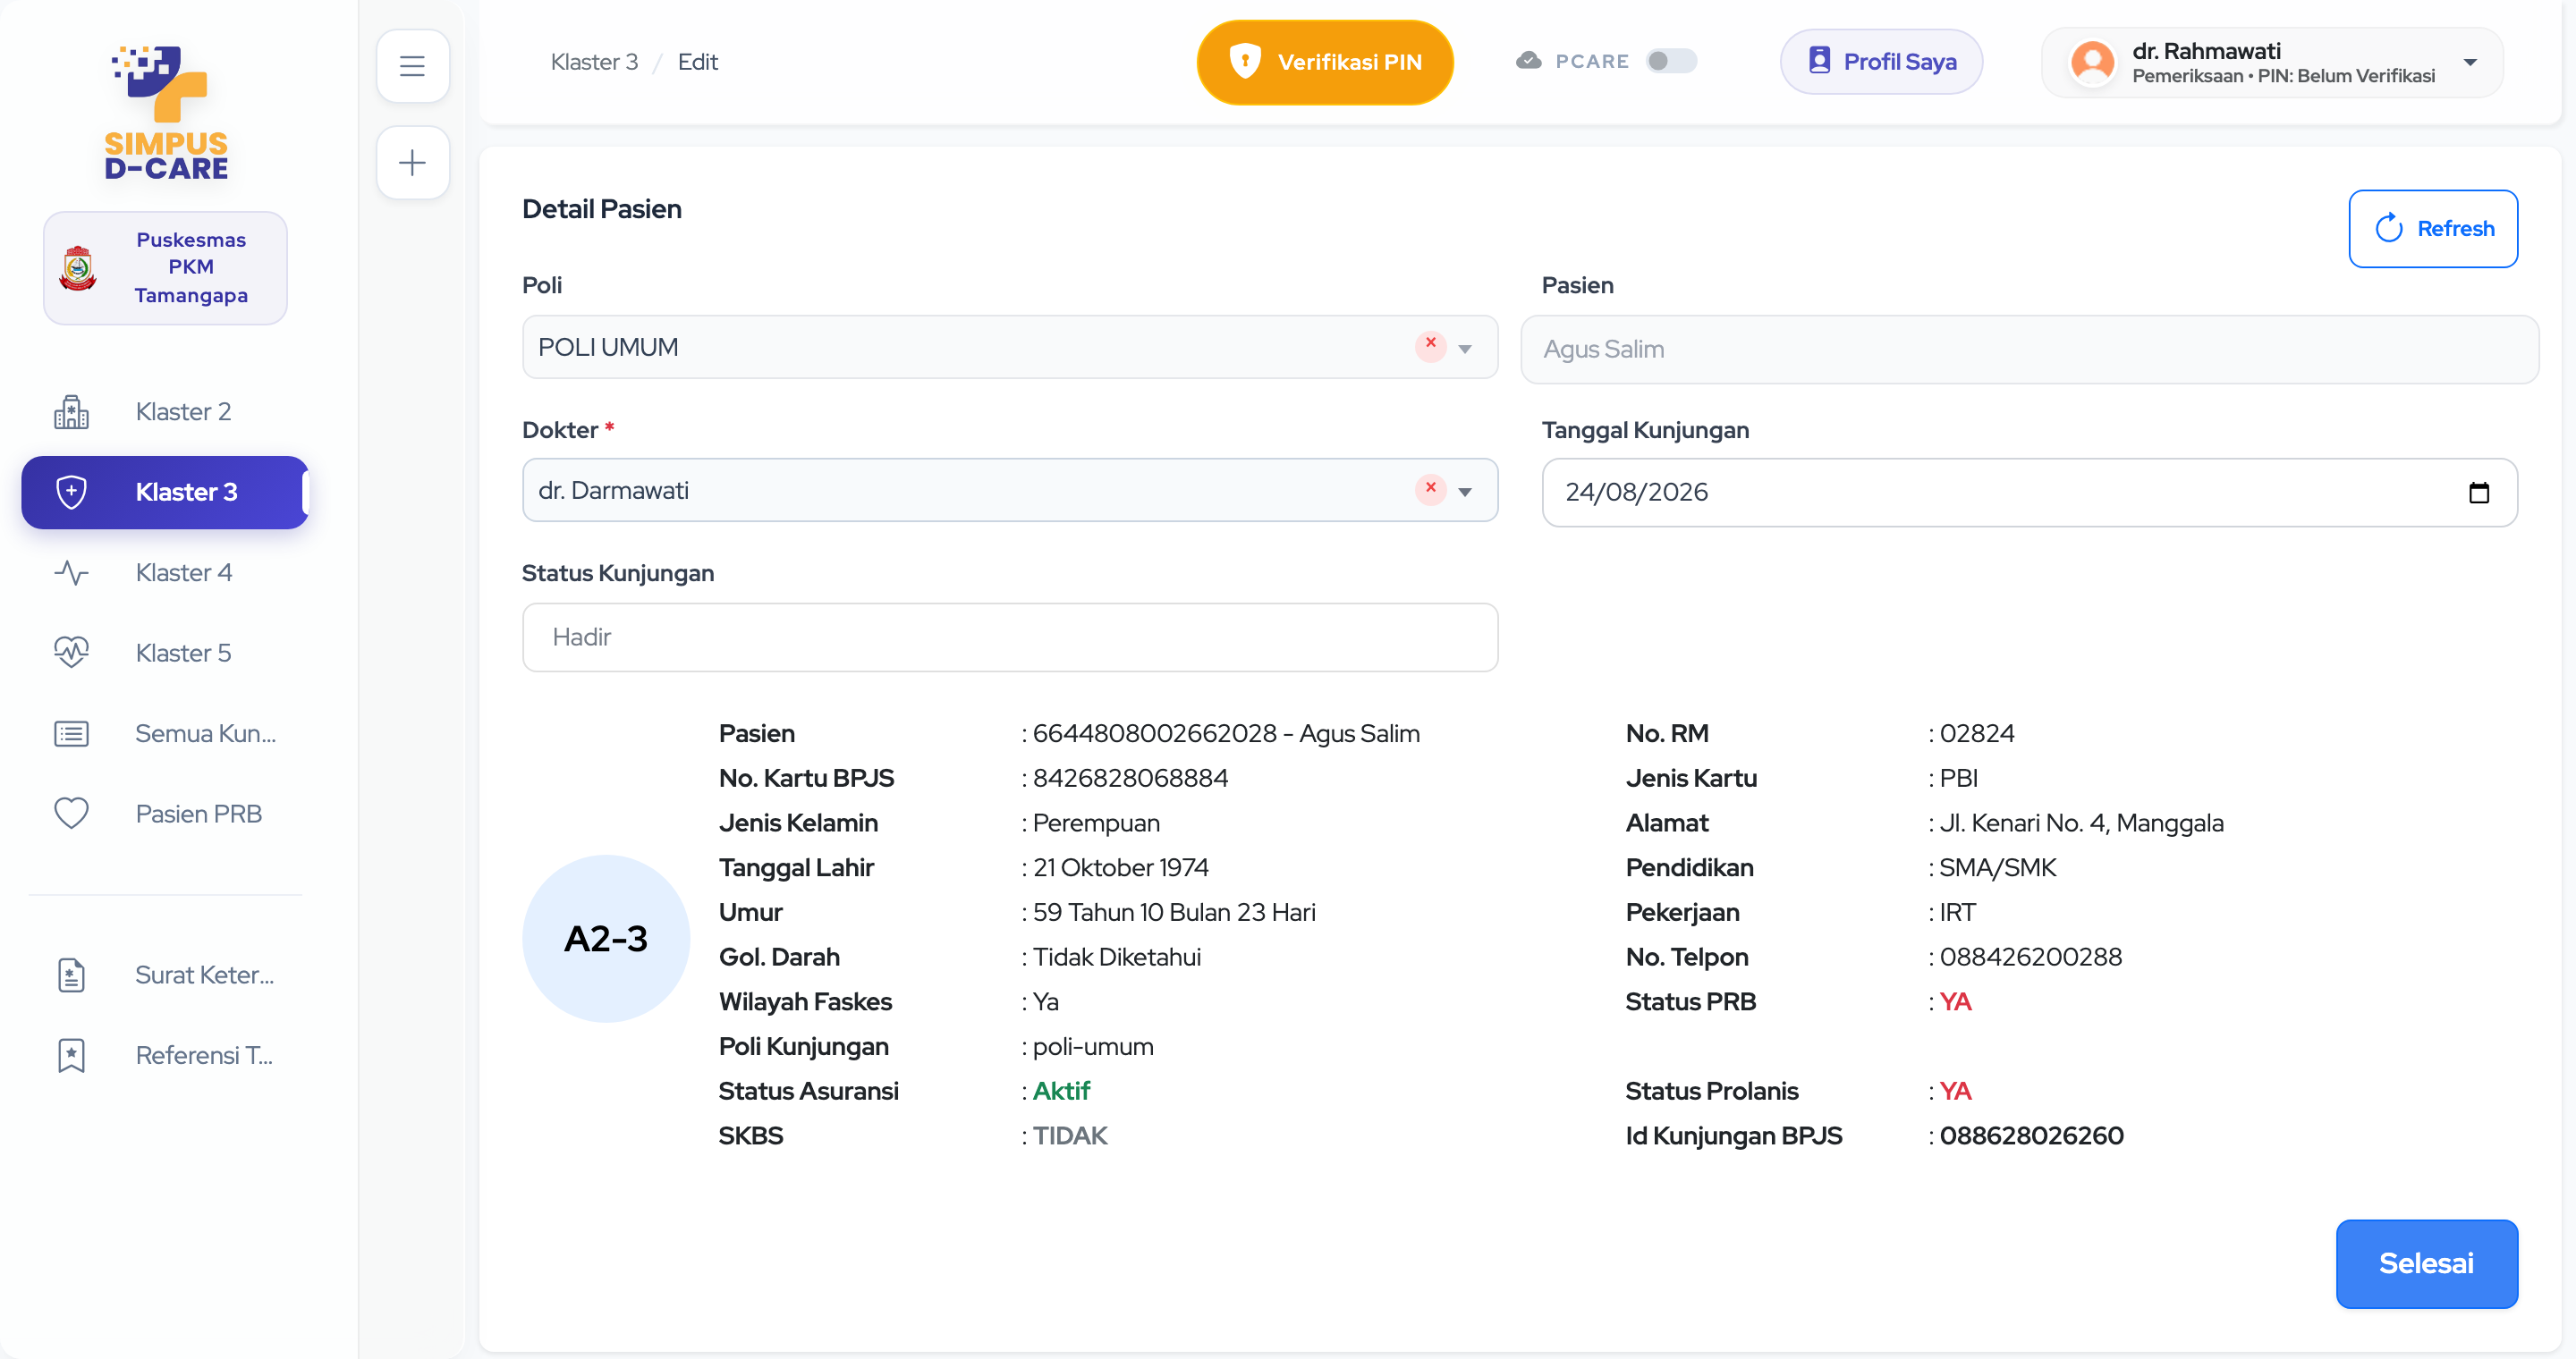The height and width of the screenshot is (1359, 2576).
Task: Open the calendar picker for Tanggal Kunjungan
Action: 2479,493
